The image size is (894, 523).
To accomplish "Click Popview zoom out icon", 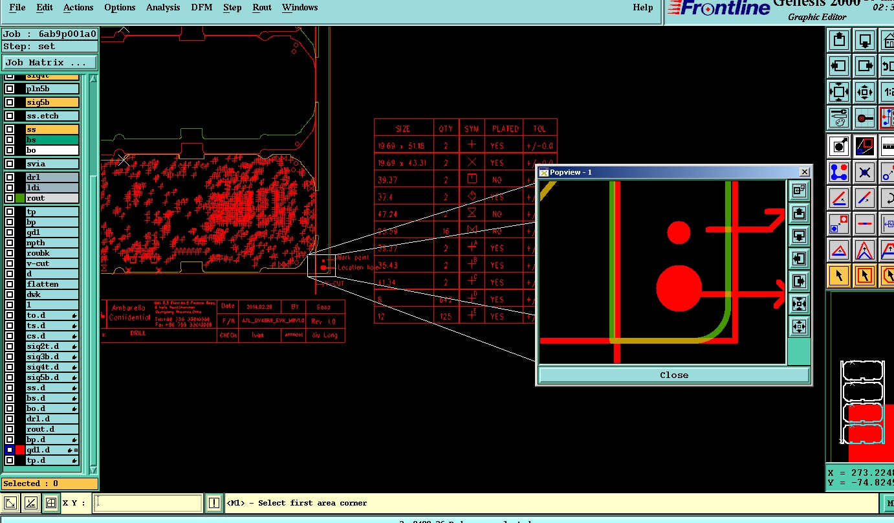I will [799, 326].
